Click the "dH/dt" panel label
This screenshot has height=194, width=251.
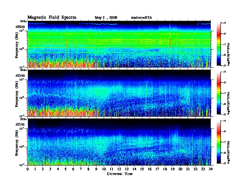(20, 27)
